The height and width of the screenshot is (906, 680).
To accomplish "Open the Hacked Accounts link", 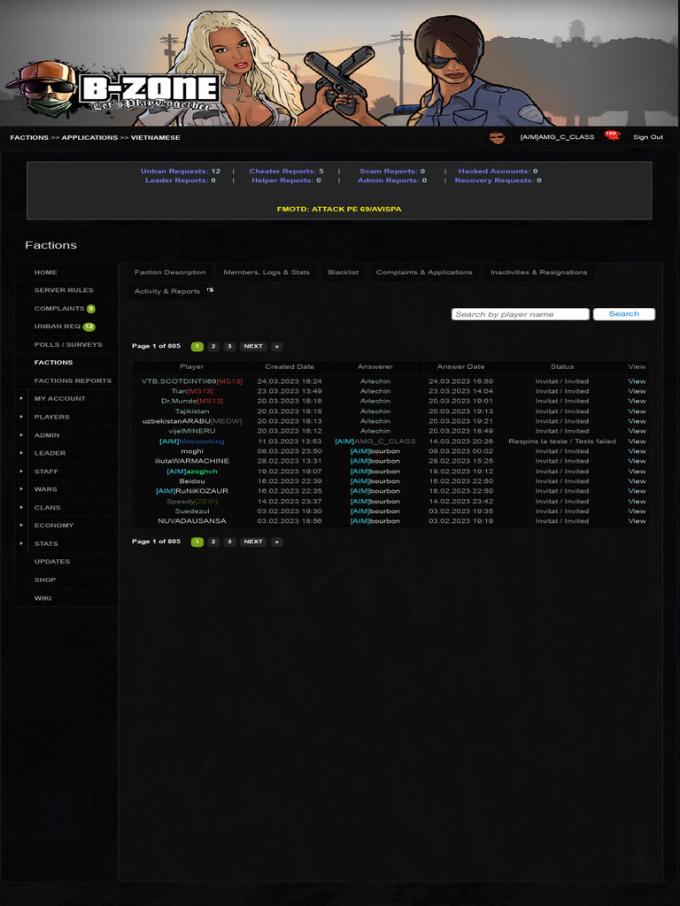I will pos(498,171).
